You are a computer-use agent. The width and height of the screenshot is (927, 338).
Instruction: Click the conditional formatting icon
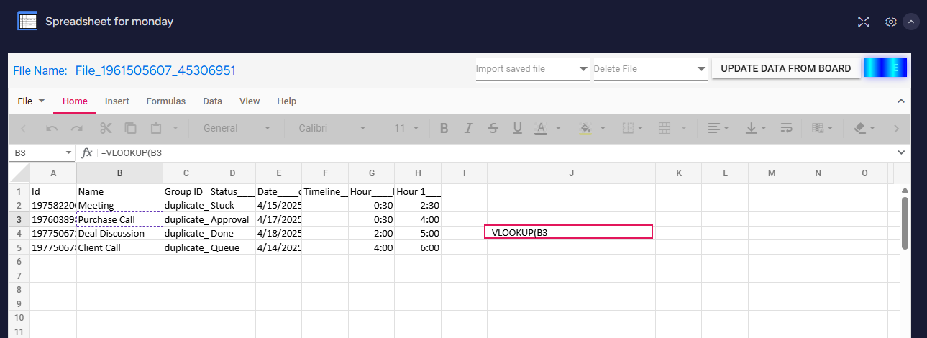pyautogui.click(x=818, y=128)
